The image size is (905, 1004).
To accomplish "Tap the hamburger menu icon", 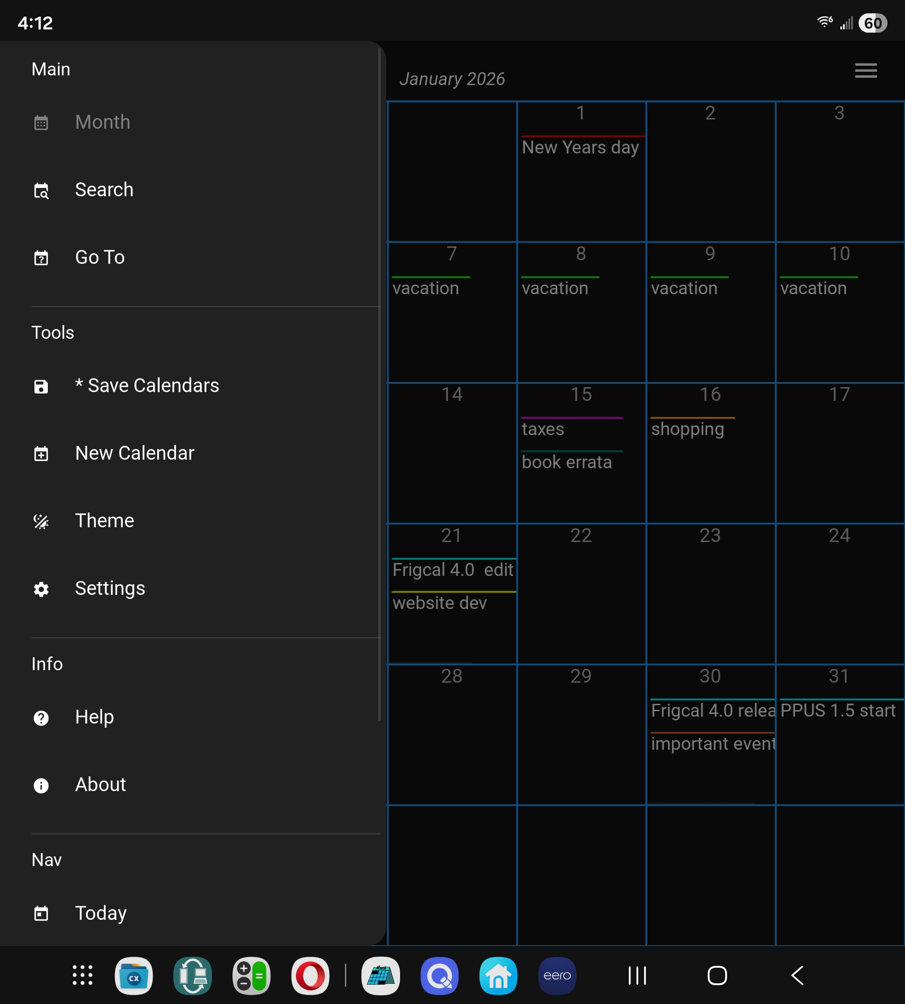I will point(865,71).
